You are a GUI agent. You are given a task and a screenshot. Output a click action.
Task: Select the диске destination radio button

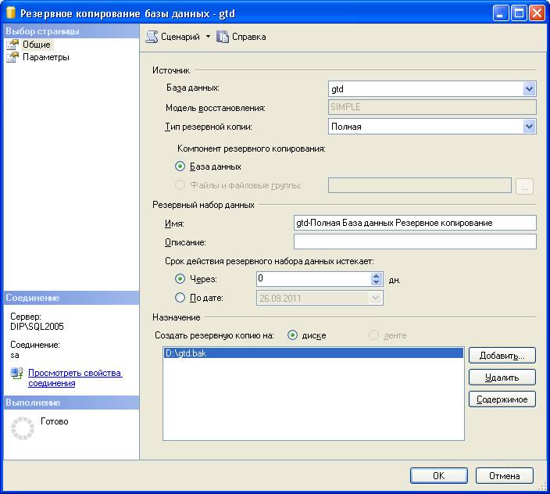pyautogui.click(x=293, y=335)
